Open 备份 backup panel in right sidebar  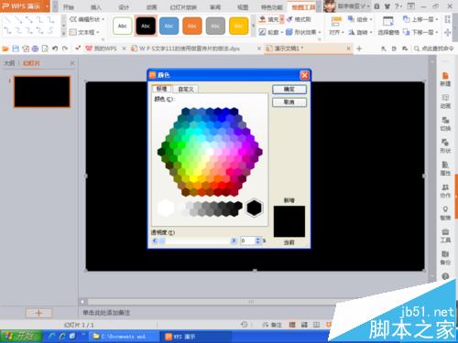(445, 258)
